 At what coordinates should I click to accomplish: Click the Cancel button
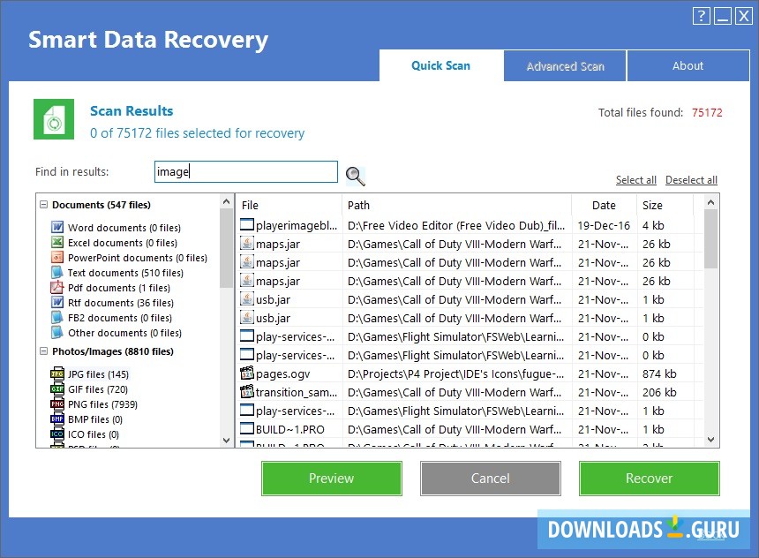(491, 478)
